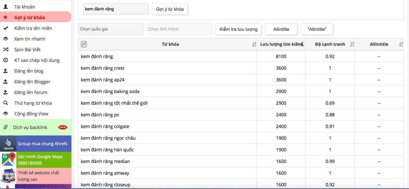Select row 'kem đánh răng closeup'

[x=241, y=184]
